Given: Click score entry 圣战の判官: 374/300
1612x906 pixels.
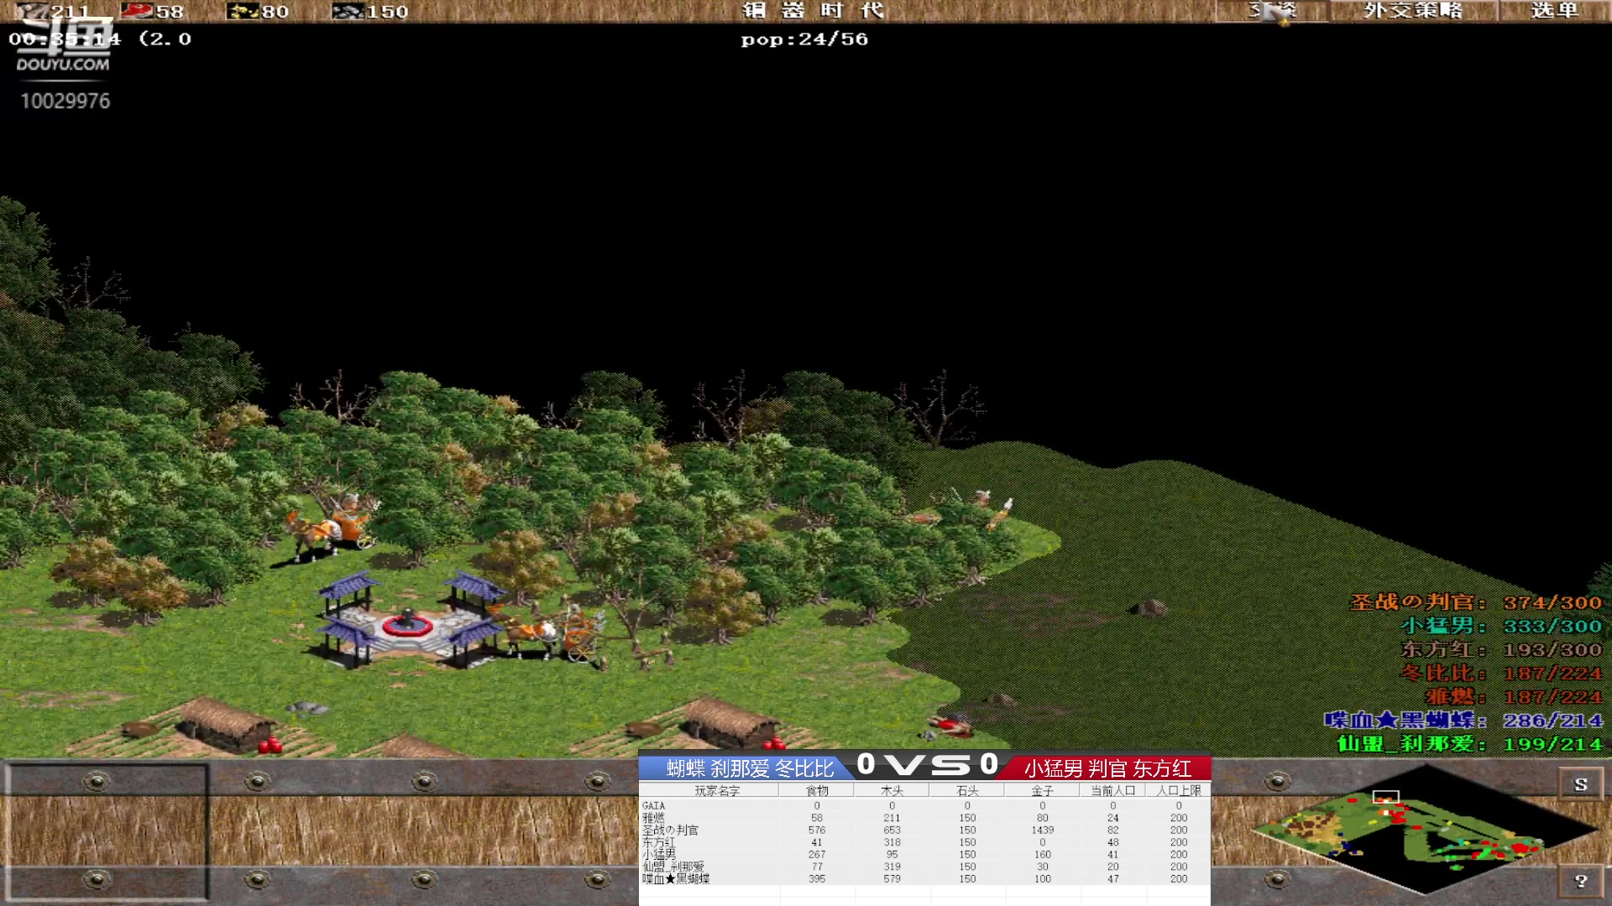Looking at the screenshot, I should 1476,602.
